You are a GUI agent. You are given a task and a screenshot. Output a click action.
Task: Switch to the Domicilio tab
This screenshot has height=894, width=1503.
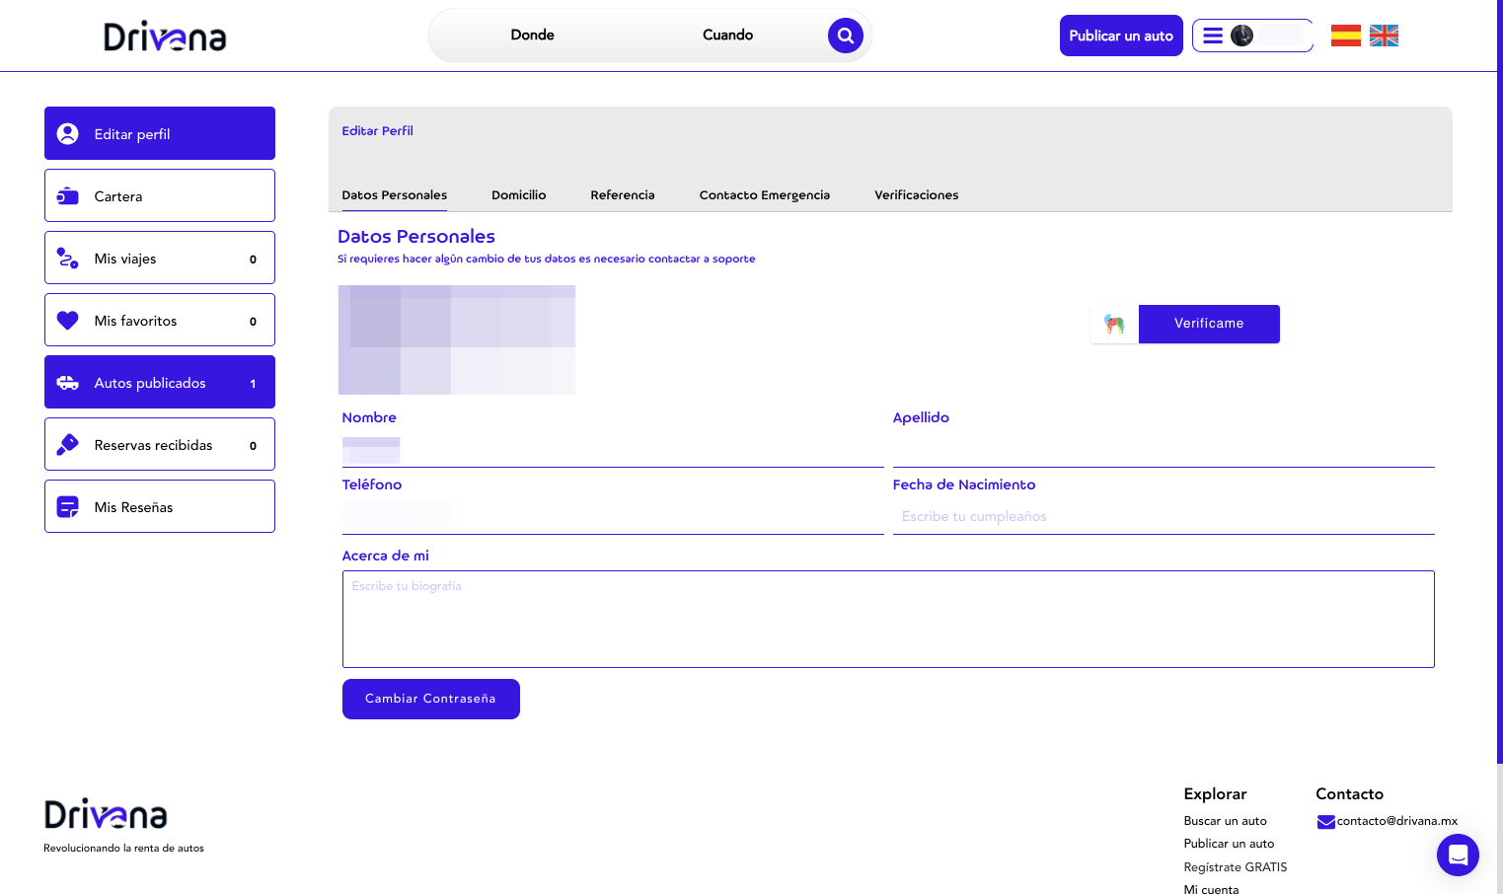point(519,195)
